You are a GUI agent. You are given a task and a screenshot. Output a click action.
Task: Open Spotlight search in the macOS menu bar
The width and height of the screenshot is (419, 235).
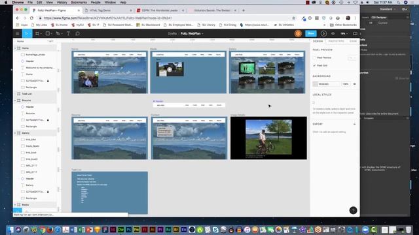pos(399,3)
